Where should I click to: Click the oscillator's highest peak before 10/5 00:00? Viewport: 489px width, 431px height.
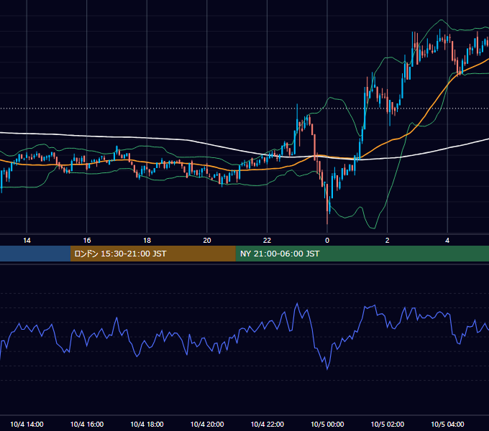pyautogui.click(x=297, y=303)
